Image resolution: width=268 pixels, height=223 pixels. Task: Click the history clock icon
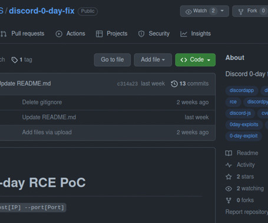pyautogui.click(x=174, y=84)
